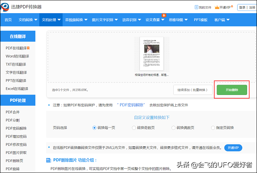The width and height of the screenshot is (257, 173).
Task: Open Excel在线翻译 in sidebar
Action: (x=17, y=89)
